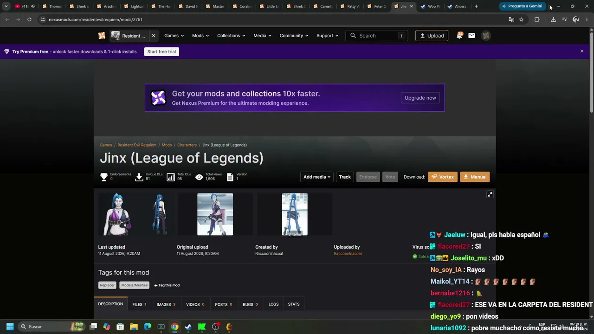Start a Manual download
The width and height of the screenshot is (594, 334).
pos(475,177)
